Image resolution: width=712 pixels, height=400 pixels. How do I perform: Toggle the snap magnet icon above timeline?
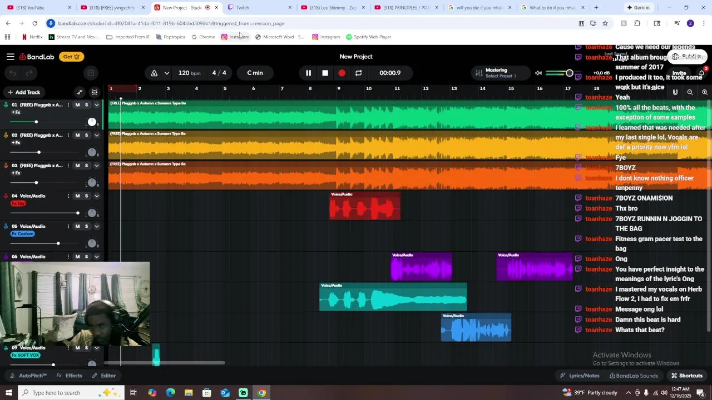(x=675, y=92)
